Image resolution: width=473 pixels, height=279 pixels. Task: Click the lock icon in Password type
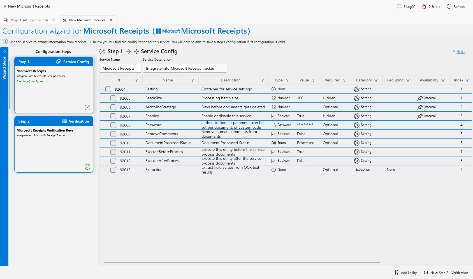(274, 125)
